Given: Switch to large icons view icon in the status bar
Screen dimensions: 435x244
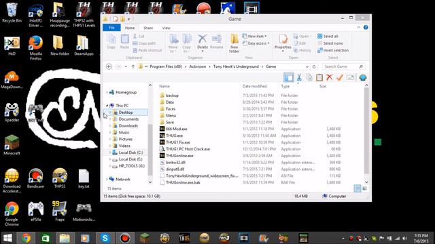Looking at the screenshot, I should pyautogui.click(x=364, y=188).
